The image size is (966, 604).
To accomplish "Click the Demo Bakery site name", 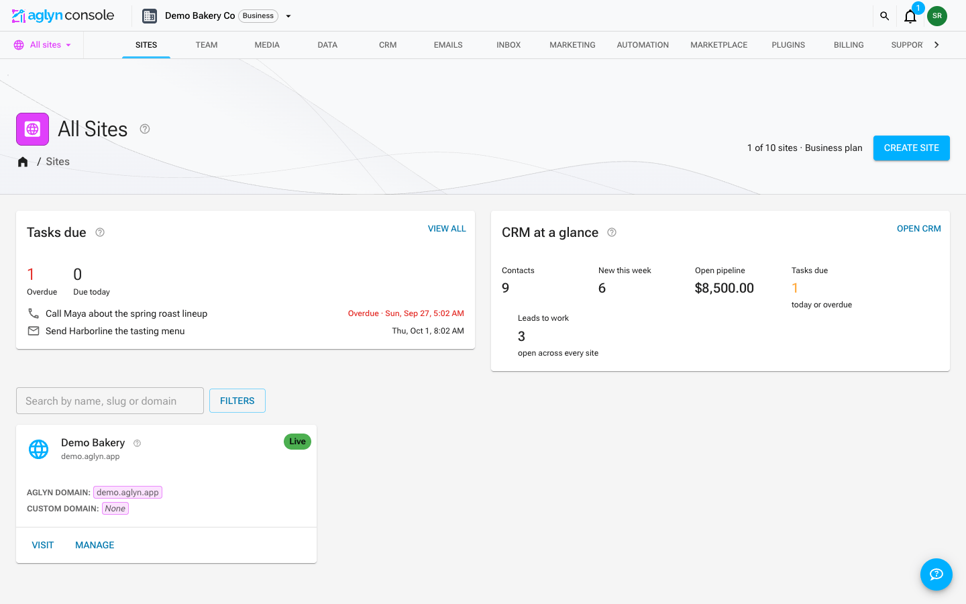I will (x=93, y=443).
